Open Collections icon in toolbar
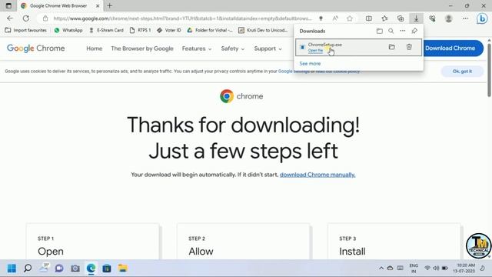This screenshot has height=277, width=492. pos(401,18)
